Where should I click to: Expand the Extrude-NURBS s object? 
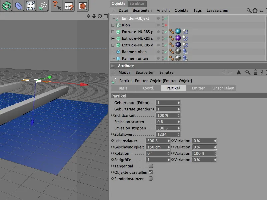[113, 38]
